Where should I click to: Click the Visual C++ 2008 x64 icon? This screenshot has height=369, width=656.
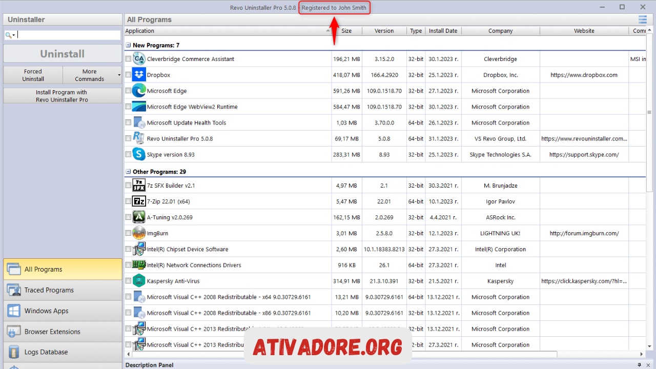[x=139, y=297]
